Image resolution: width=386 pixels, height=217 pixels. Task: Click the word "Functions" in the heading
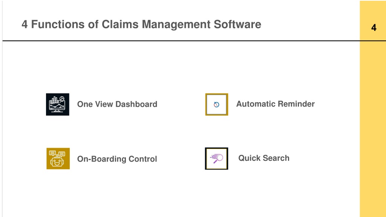(58, 24)
